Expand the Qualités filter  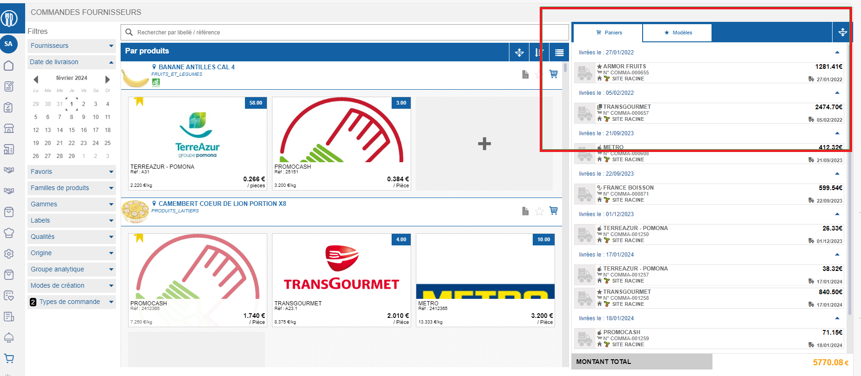coord(72,237)
